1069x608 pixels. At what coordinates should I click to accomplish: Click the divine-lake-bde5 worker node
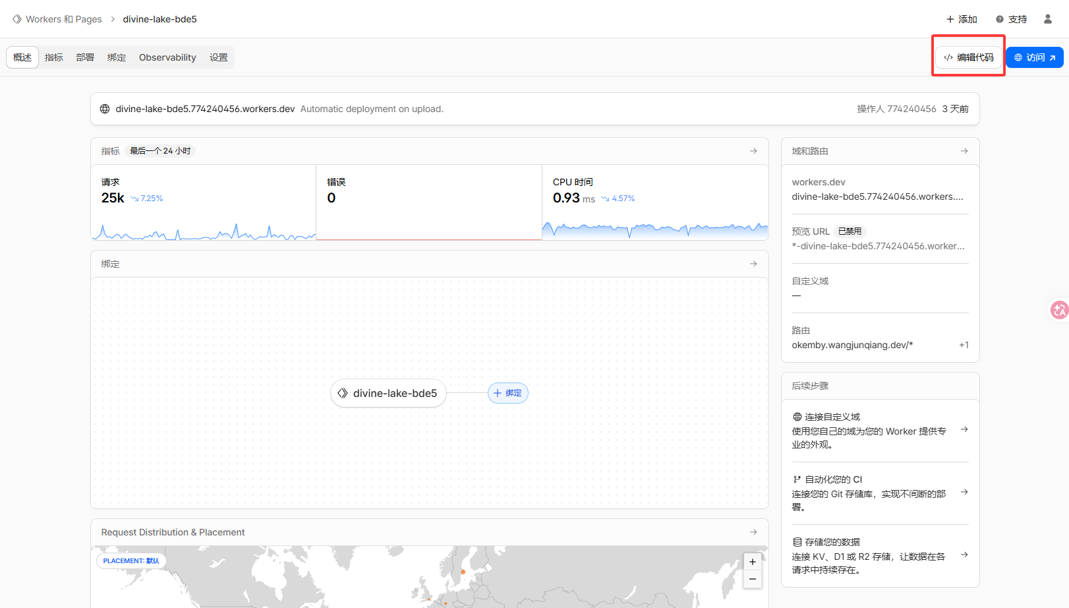coord(388,393)
